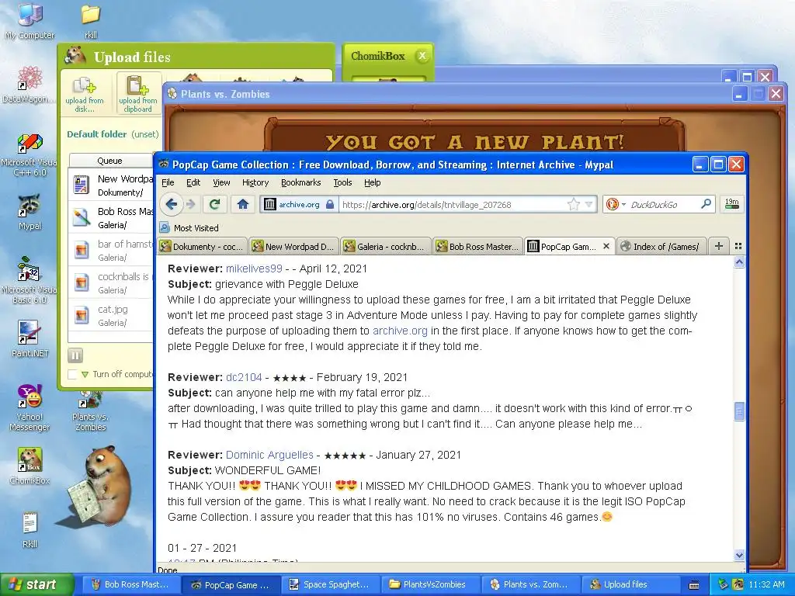The height and width of the screenshot is (596, 795).
Task: Click the keyboard icon in taskbar tray
Action: 694,585
